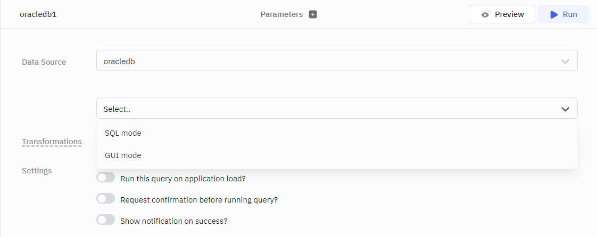The width and height of the screenshot is (597, 237).
Task: Turn on 'Show notification on success' switch
Action: click(105, 220)
